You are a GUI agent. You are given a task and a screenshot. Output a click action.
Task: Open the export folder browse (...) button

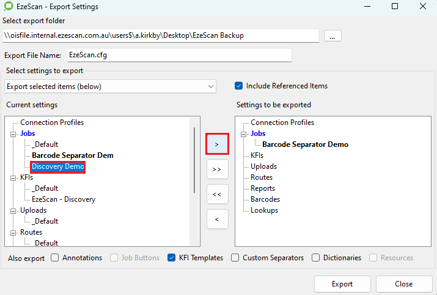(332, 36)
